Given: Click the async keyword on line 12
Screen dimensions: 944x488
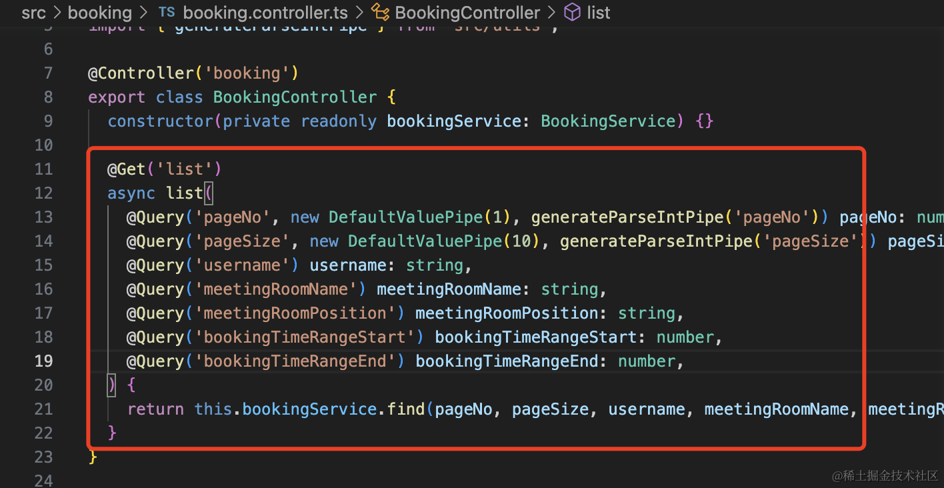Looking at the screenshot, I should (x=131, y=193).
